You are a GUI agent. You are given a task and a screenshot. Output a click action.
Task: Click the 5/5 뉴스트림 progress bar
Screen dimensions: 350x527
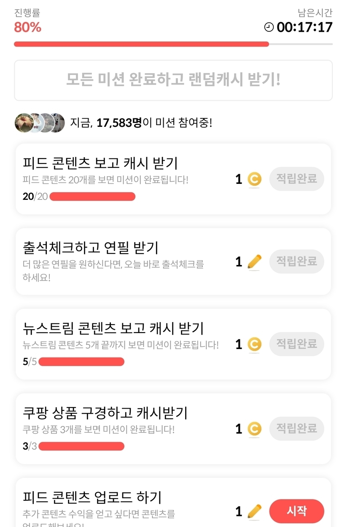coord(81,362)
